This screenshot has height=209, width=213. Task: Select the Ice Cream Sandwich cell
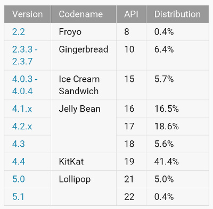84,85
